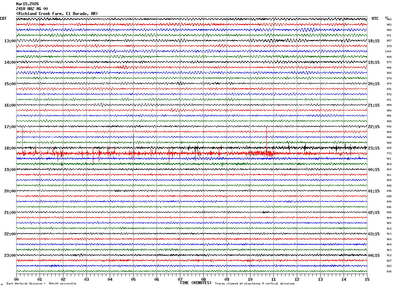Click the DC offset value "892"
393x288 pixels.
point(389,186)
